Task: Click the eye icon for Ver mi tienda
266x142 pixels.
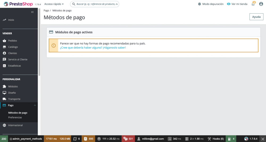Action: [x=229, y=4]
